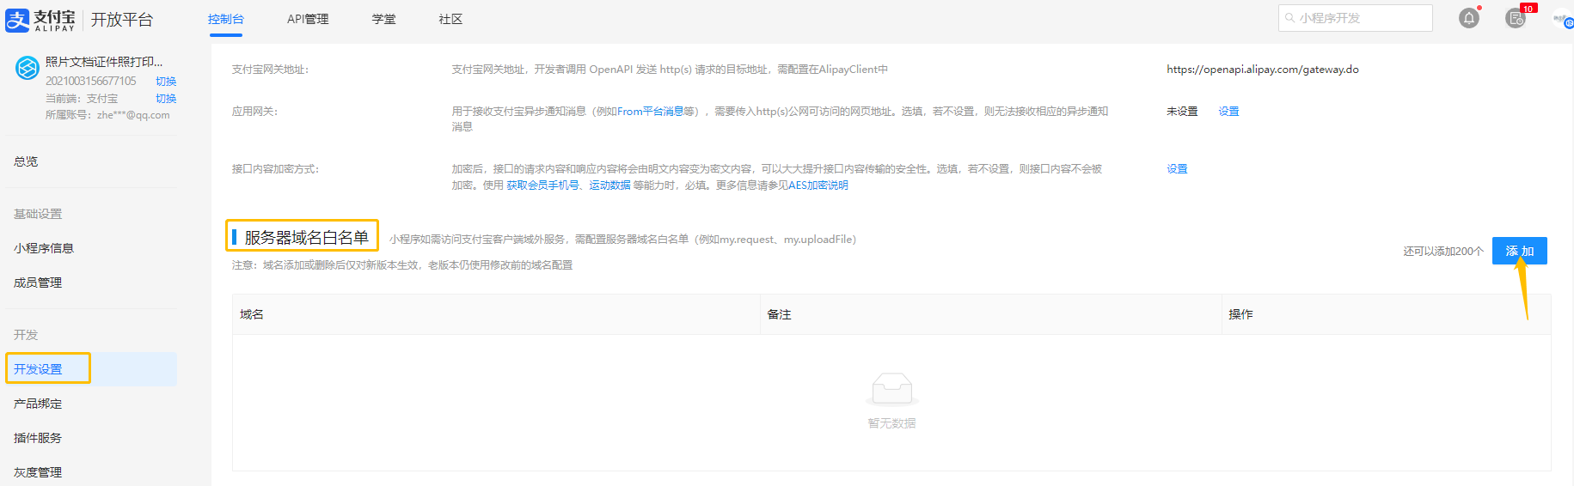Open the 学堂 tab
The height and width of the screenshot is (486, 1574).
click(384, 19)
